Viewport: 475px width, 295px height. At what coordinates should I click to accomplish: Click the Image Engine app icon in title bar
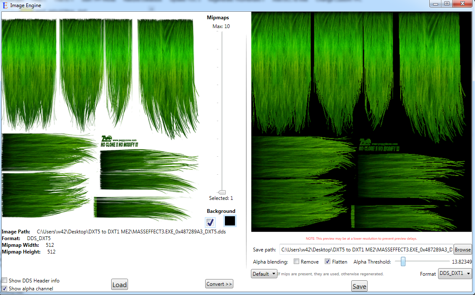5,5
